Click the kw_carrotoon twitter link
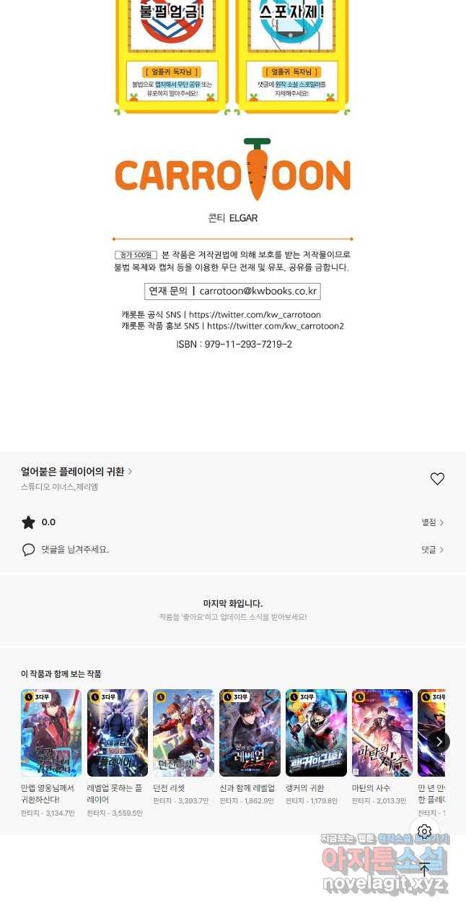Screen dimensions: 466x911 [254, 315]
